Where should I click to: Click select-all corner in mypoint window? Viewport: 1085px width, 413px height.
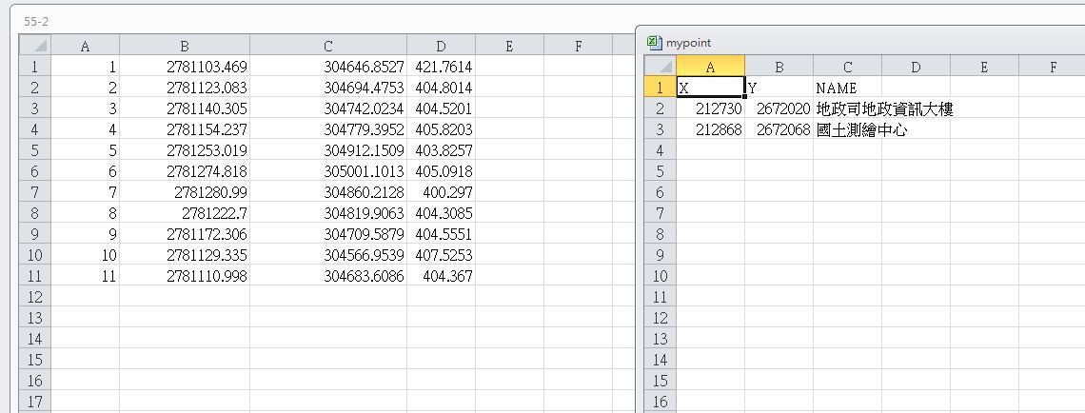click(661, 68)
